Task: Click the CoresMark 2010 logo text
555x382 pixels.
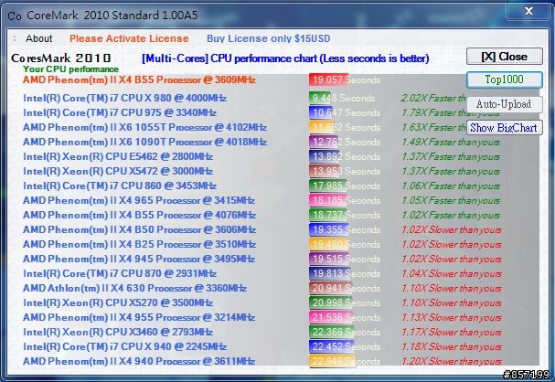Action: click(61, 58)
